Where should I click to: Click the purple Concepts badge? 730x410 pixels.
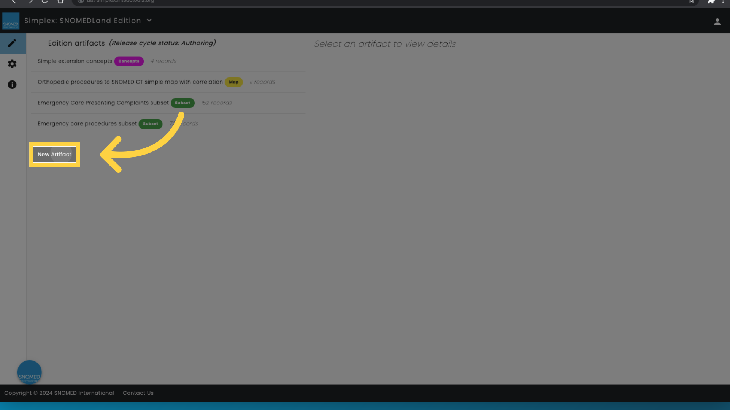pos(129,61)
